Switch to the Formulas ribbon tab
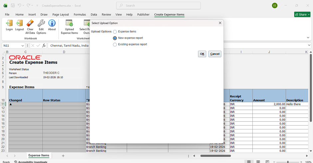Viewport: 313px width, 163px height. click(80, 15)
